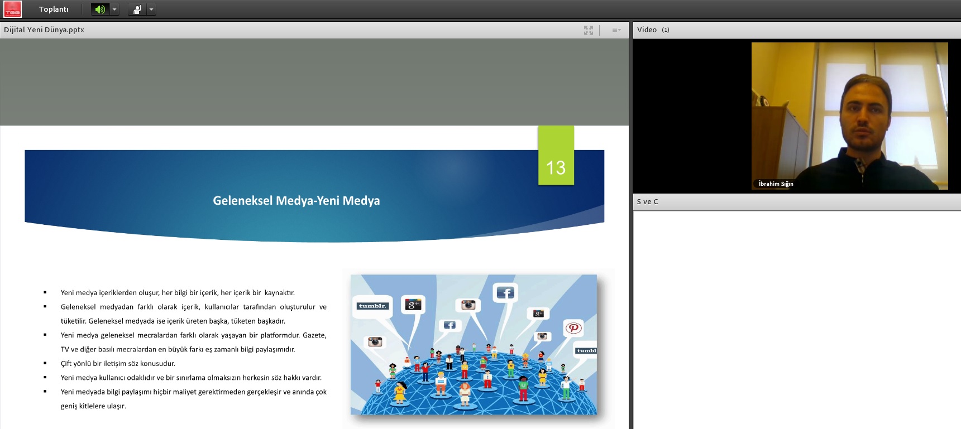Click the bullet starting 'Geleneksel medyadan farklı olarak'
The image size is (961, 429).
(194, 314)
